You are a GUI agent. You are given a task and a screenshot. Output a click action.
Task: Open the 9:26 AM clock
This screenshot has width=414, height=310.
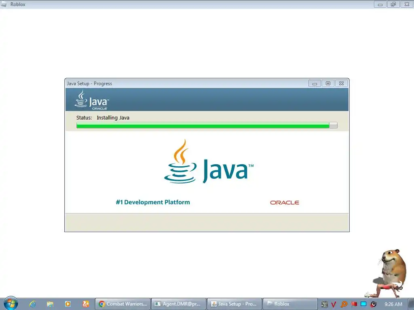393,304
